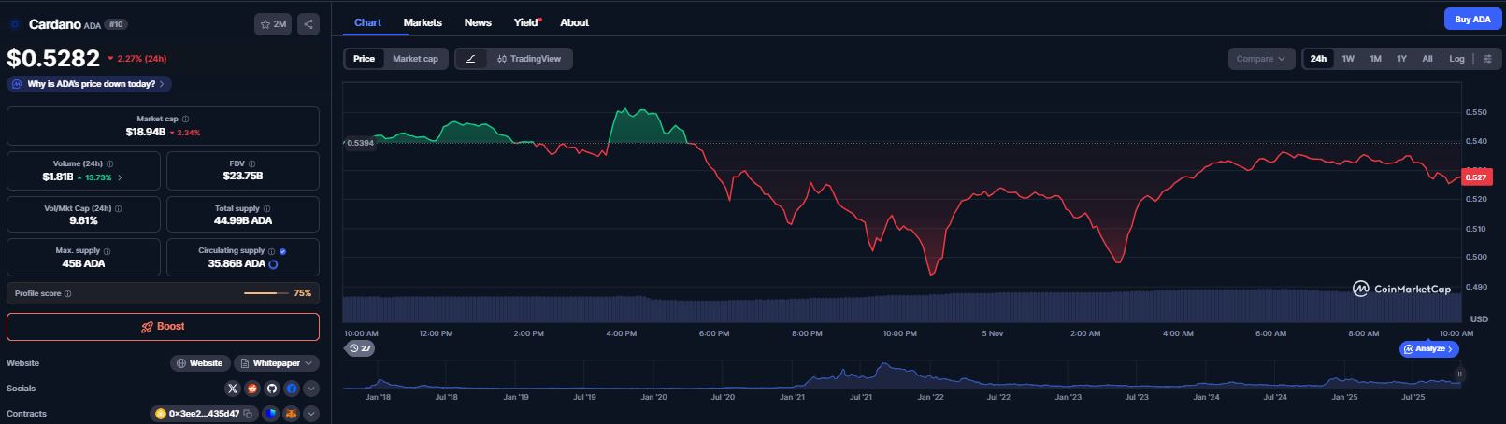This screenshot has height=424, width=1506.
Task: Click the pause handle on the history range slider
Action: click(1459, 375)
